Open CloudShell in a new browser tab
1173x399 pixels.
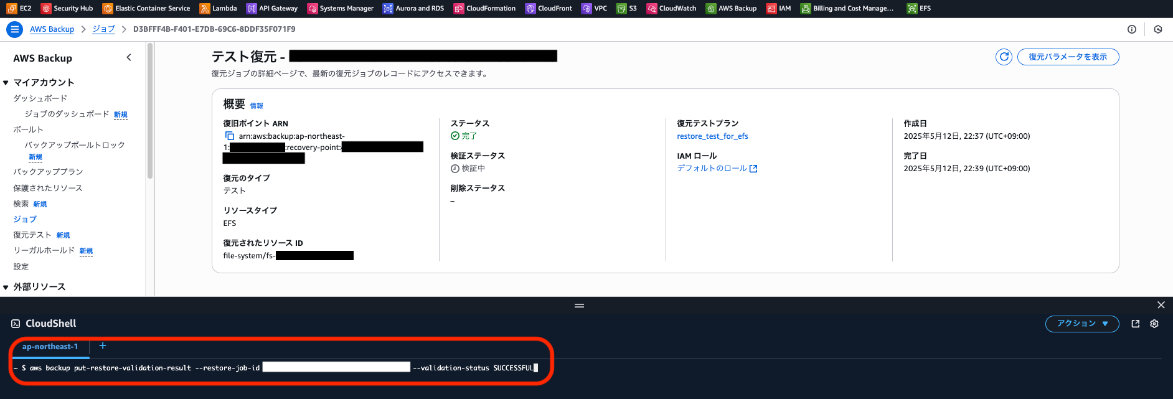coord(1136,324)
